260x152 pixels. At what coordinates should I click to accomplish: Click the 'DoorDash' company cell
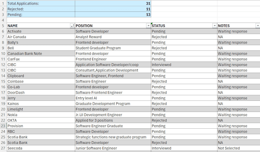[x=41, y=92]
